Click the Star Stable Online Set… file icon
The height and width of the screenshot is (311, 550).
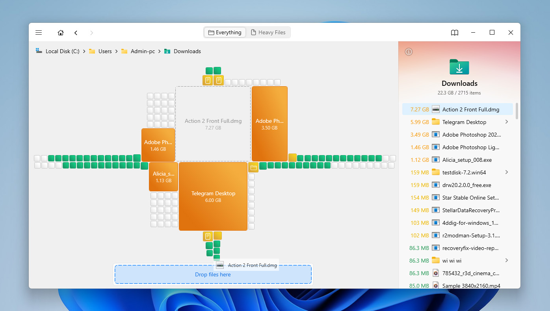[x=436, y=198]
